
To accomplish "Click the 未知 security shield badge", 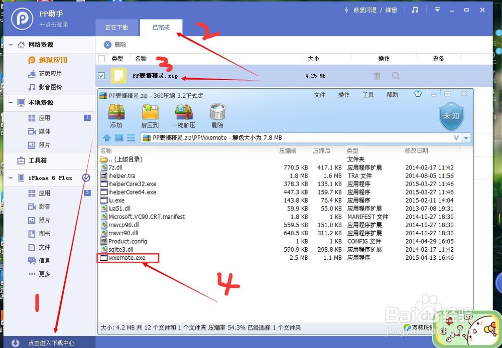I will [451, 116].
